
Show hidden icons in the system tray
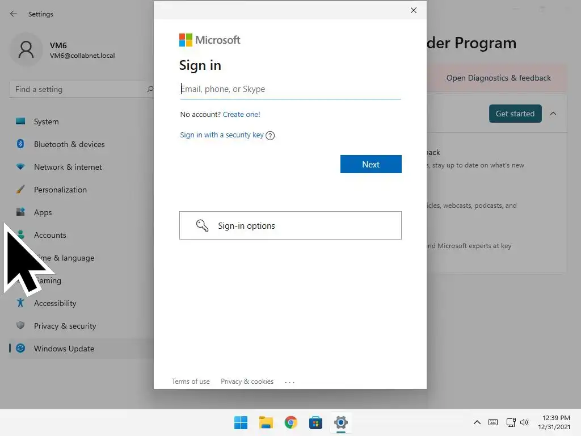coord(477,422)
